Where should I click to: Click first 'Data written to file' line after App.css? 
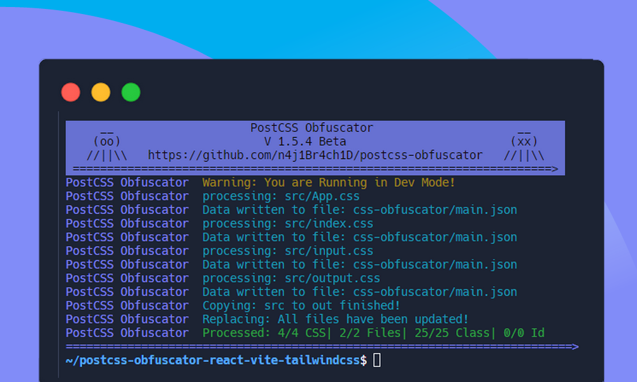359,210
